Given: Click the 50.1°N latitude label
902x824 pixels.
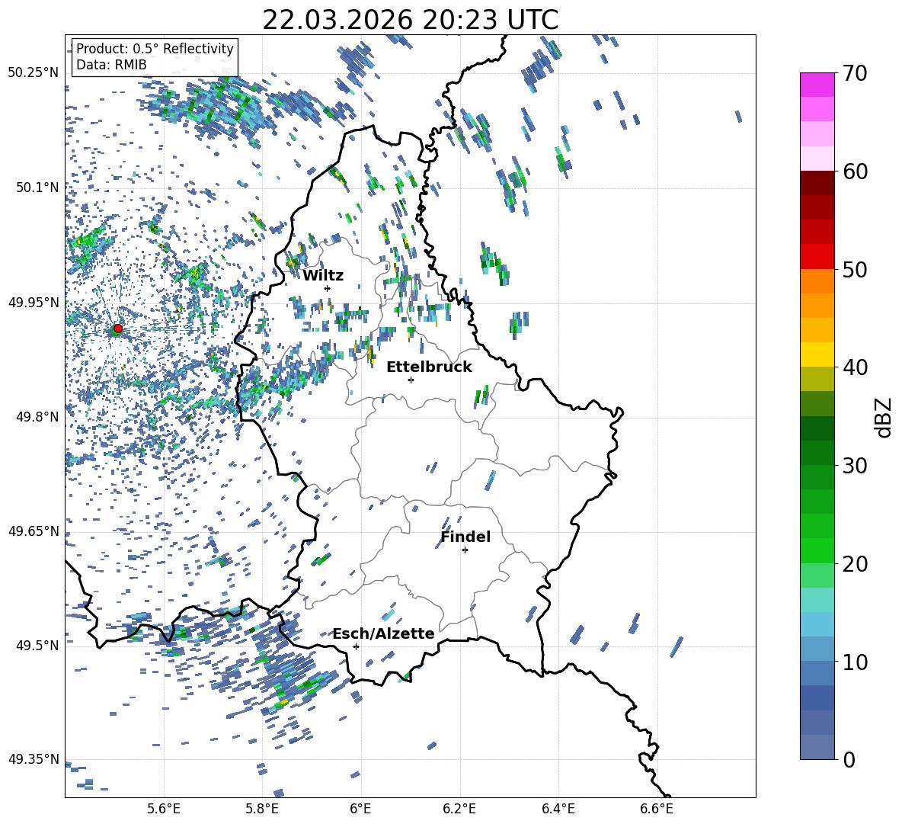Looking at the screenshot, I should coord(37,188).
